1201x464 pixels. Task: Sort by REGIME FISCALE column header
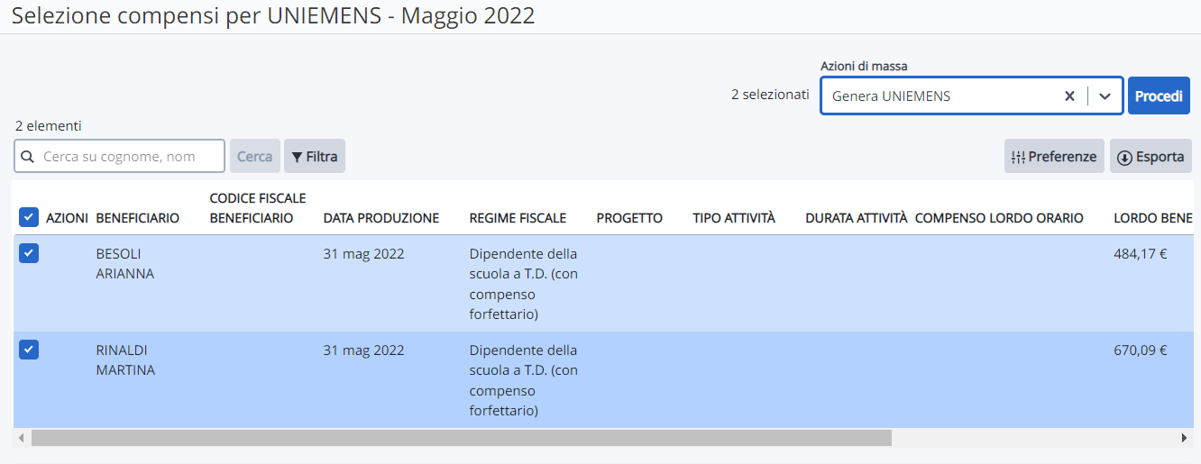(x=518, y=218)
